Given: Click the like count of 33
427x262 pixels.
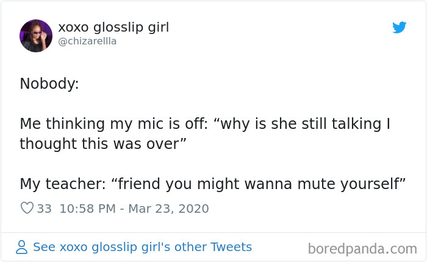Looking at the screenshot, I should (45, 209).
